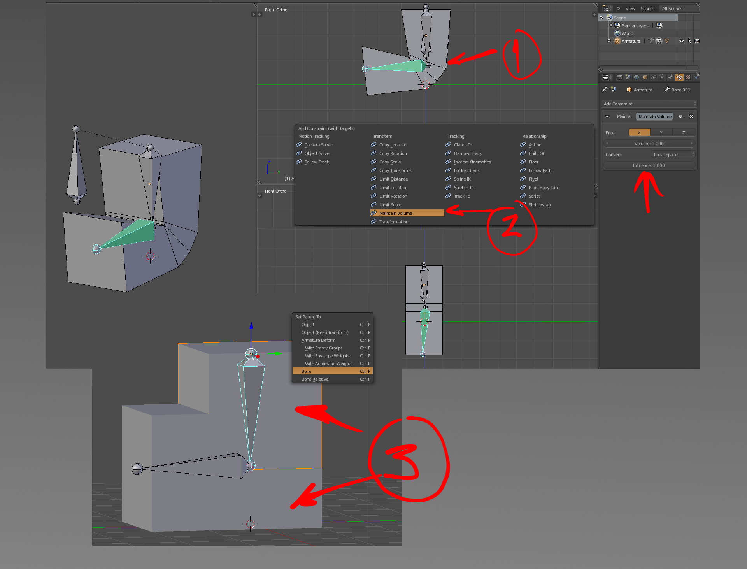747x569 pixels.
Task: Open the Local Space convert dropdown
Action: [x=673, y=155]
